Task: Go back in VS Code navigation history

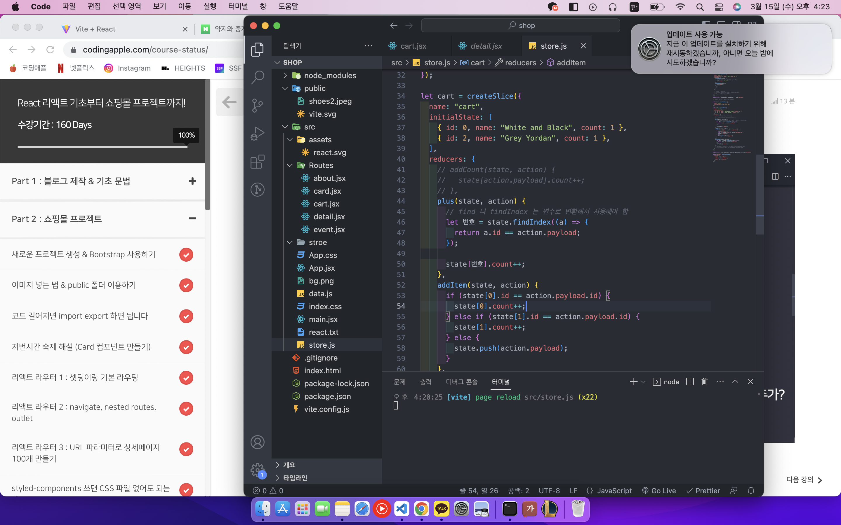Action: [x=393, y=26]
